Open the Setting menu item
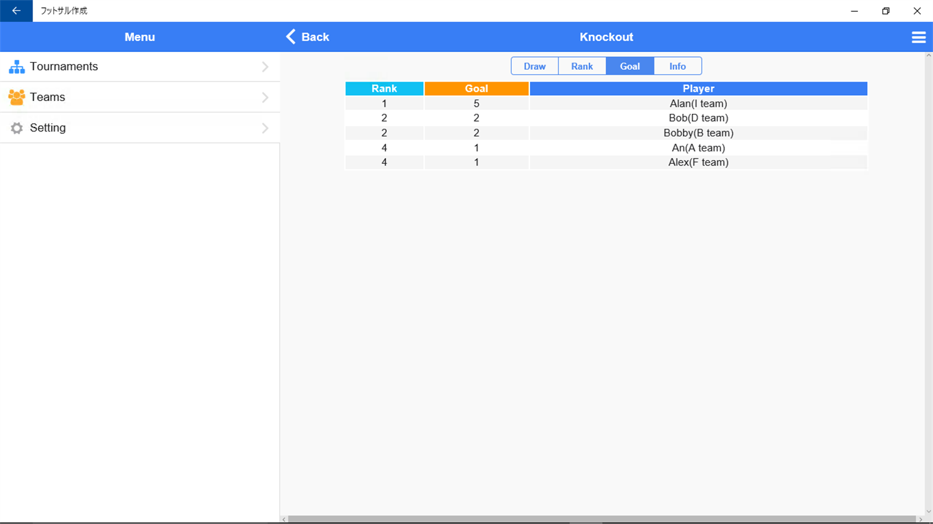Screen dimensions: 933x524 click(140, 128)
